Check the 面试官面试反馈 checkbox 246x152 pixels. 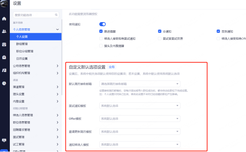[x=159, y=39]
